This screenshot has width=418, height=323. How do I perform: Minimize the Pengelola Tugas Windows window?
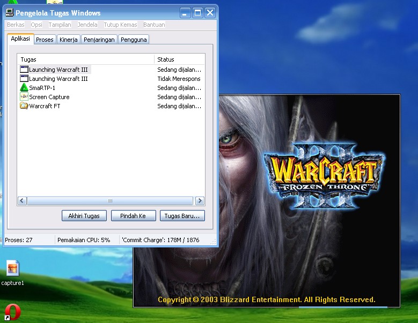[185, 12]
